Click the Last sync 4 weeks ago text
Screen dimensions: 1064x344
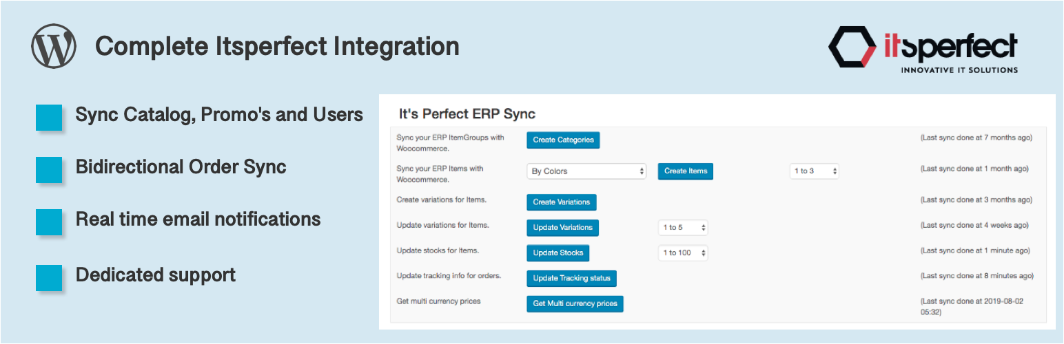coord(974,225)
